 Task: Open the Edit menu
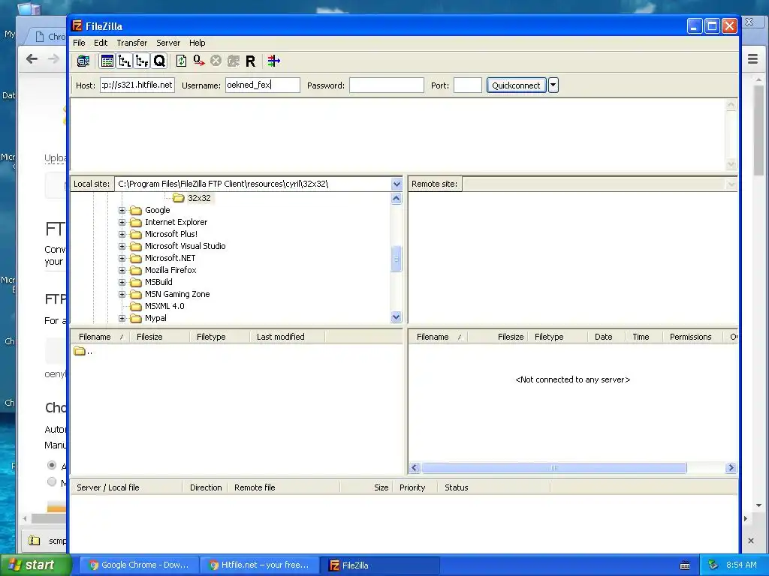101,43
